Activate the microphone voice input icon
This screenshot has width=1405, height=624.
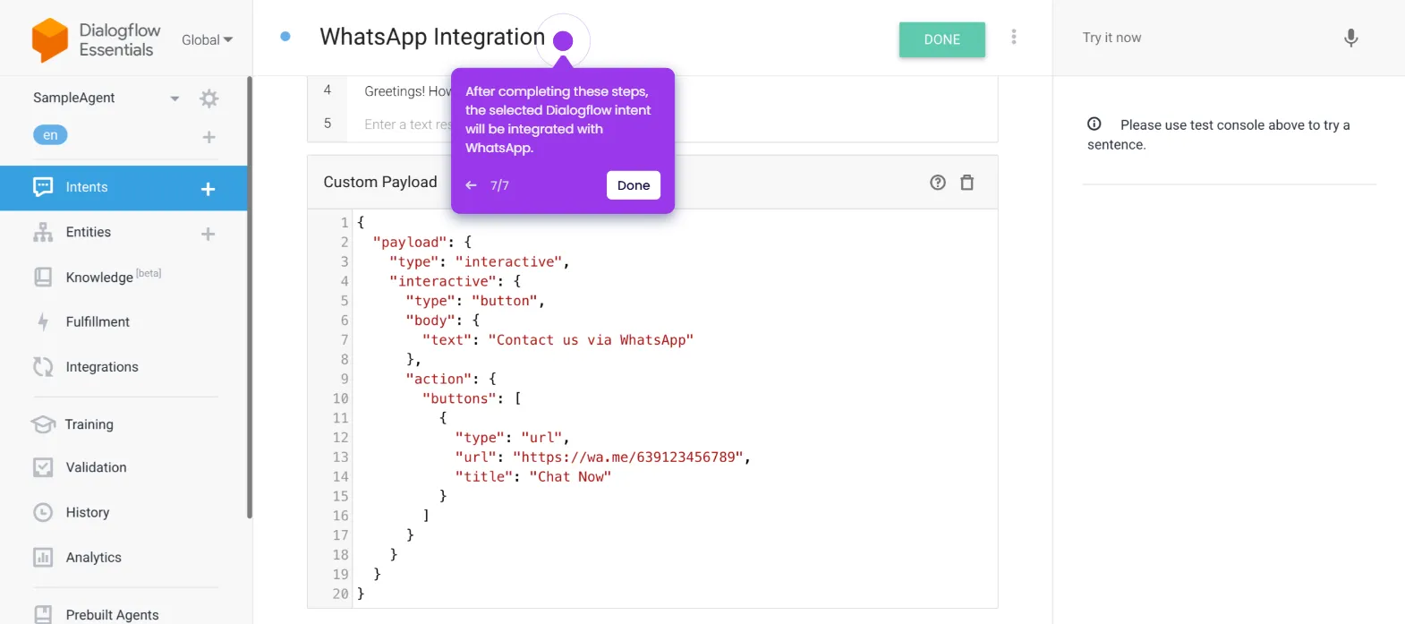1351,38
